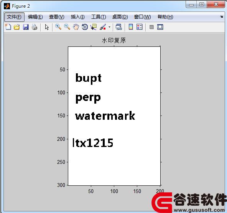Dock the figure using the corner arrow
This screenshot has height=213, width=227.
pos(222,17)
